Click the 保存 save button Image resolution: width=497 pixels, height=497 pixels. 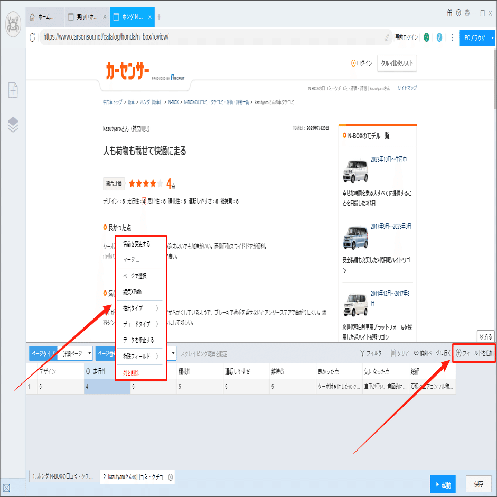click(479, 484)
